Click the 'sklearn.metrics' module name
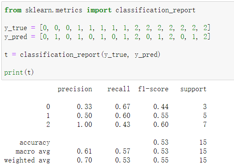 (x=54, y=10)
